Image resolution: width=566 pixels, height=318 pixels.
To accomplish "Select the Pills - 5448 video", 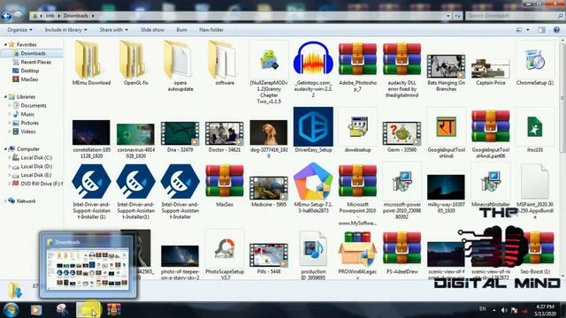I will tap(269, 258).
